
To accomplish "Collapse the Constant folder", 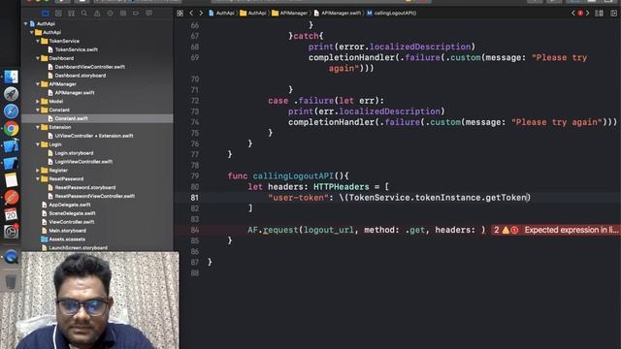I will click(x=38, y=110).
